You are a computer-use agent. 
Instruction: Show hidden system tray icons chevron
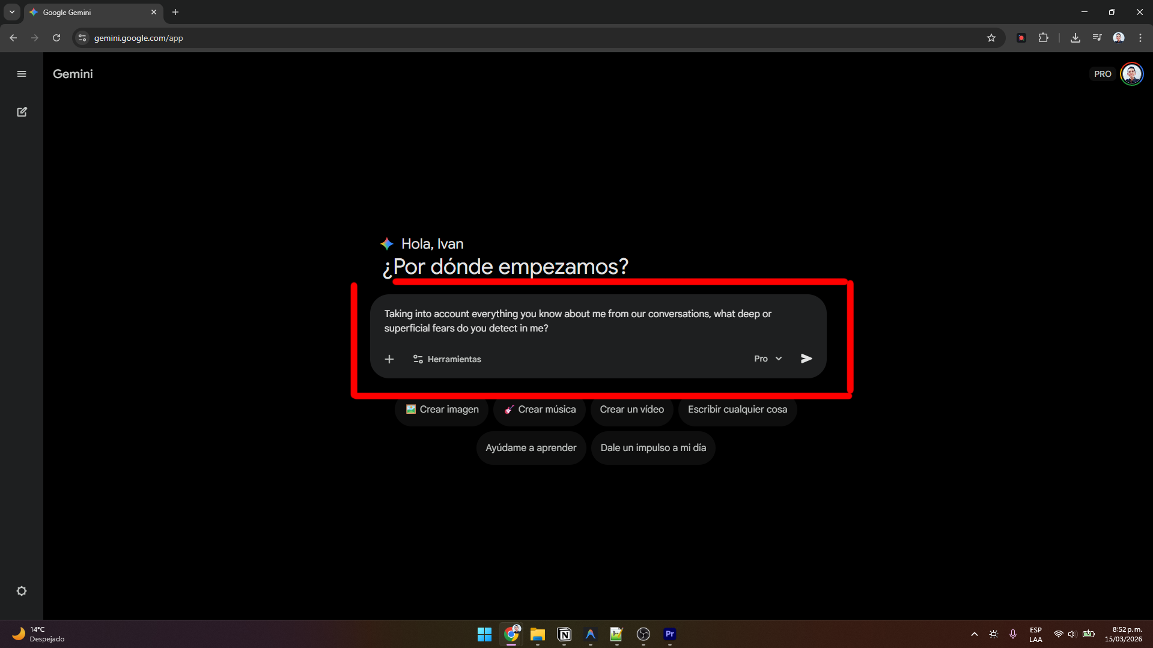(x=974, y=634)
